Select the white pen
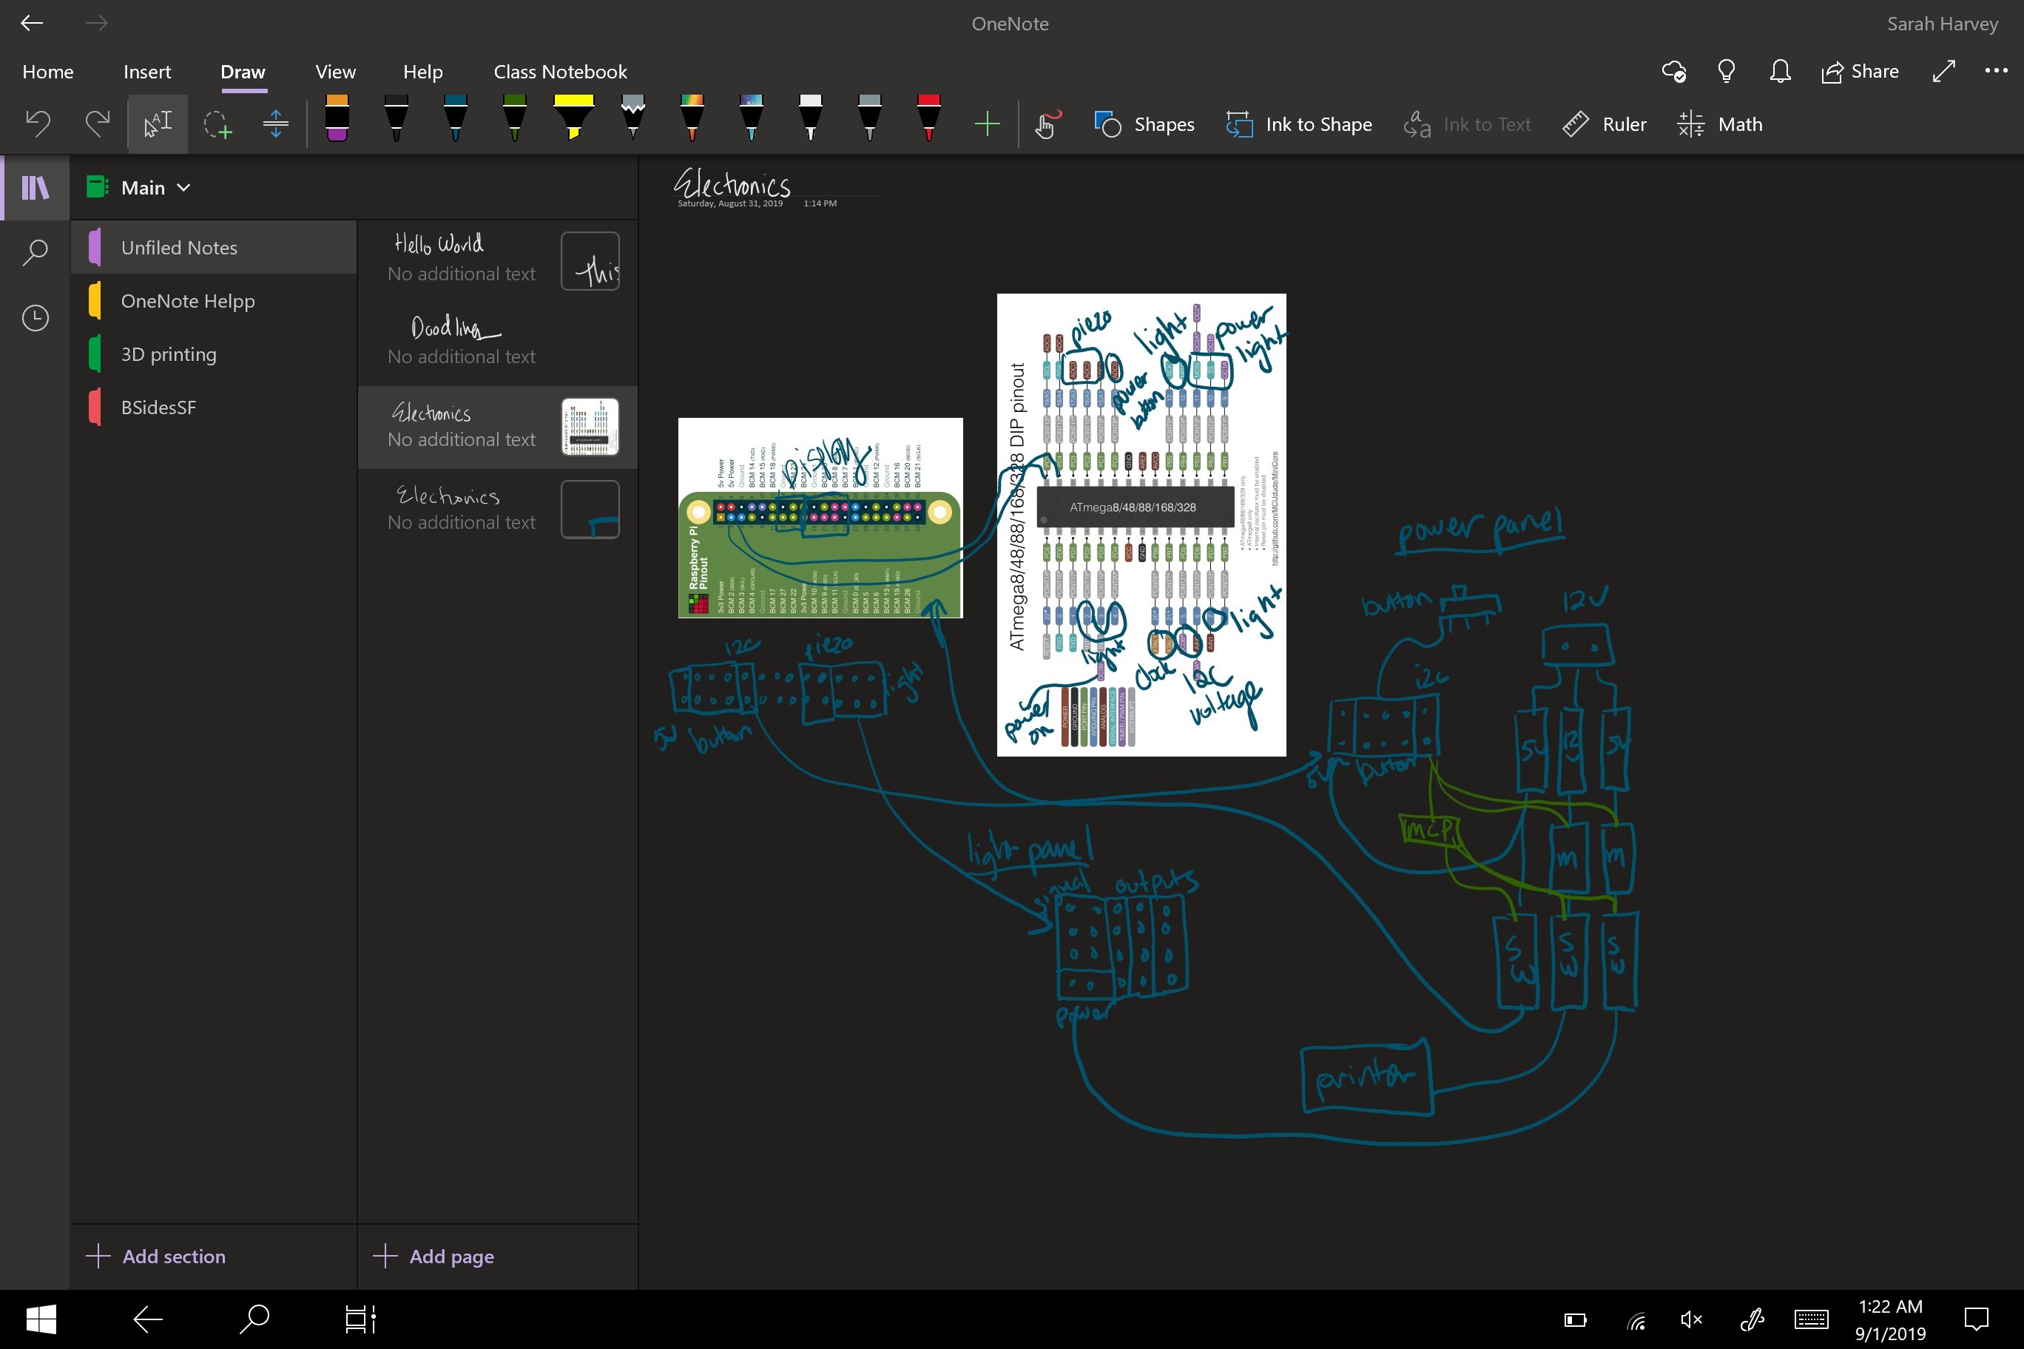This screenshot has height=1349, width=2024. 811,118
